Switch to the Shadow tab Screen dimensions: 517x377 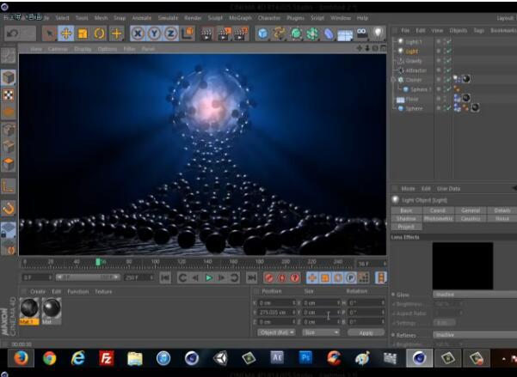tap(406, 219)
